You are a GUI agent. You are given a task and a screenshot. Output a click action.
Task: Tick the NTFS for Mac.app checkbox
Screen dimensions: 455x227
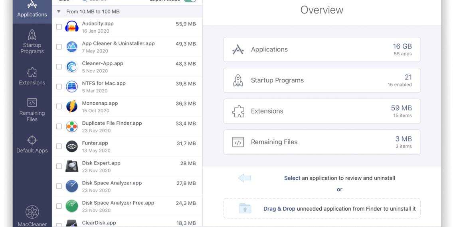[x=59, y=87]
